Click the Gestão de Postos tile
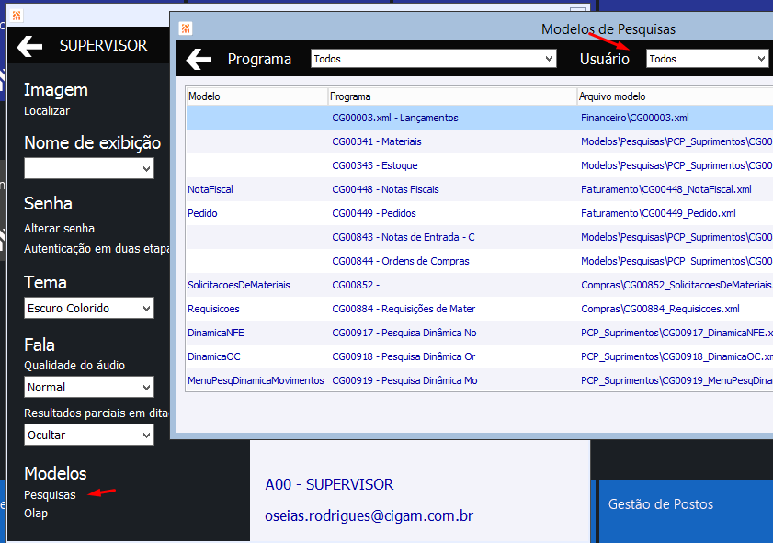The height and width of the screenshot is (543, 773). point(686,511)
